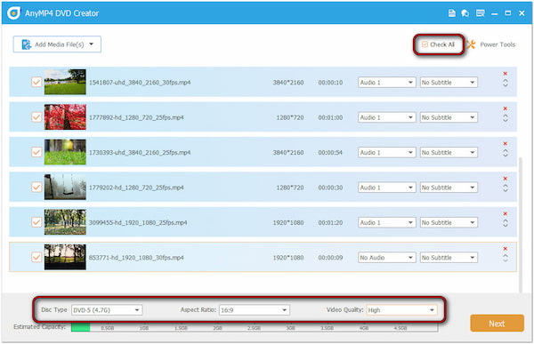Click the Next button

(497, 324)
